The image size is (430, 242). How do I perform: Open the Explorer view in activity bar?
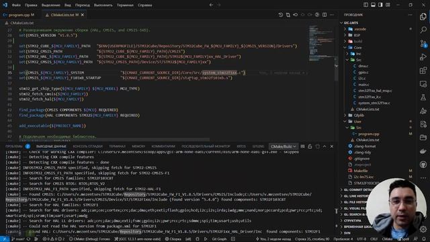coord(423,16)
